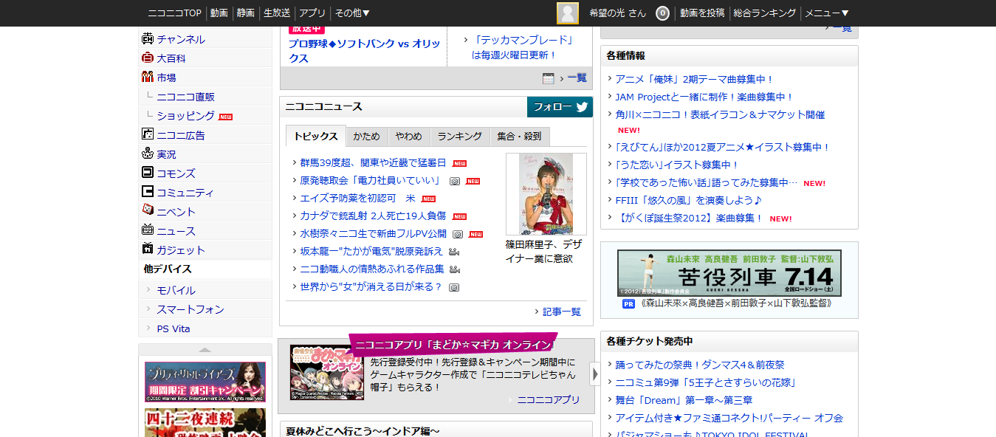Image resolution: width=996 pixels, height=437 pixels.
Task: Open the メニュー▼ dropdown in top bar
Action: 827,13
